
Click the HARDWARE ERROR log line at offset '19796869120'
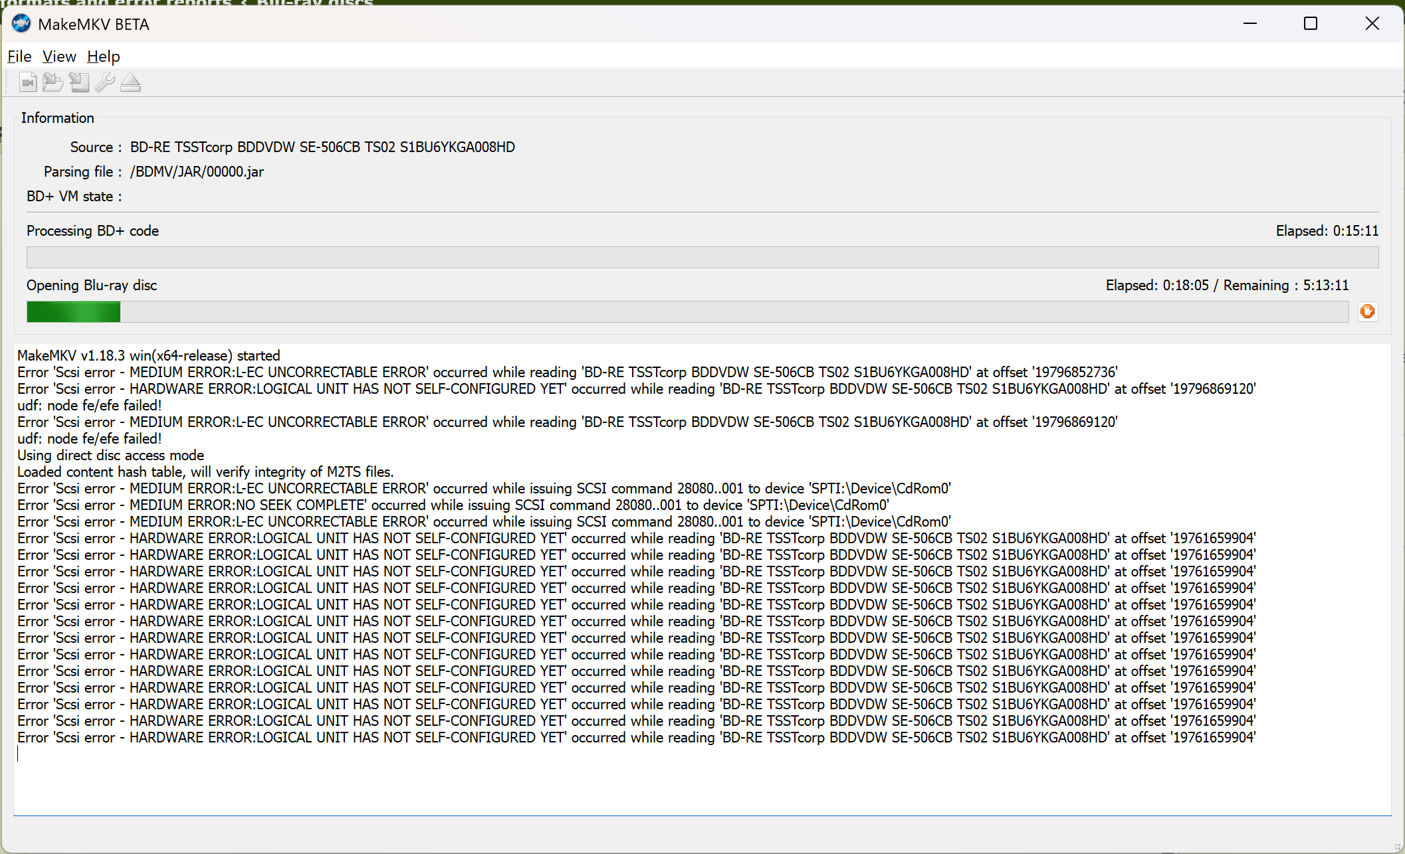(x=637, y=388)
